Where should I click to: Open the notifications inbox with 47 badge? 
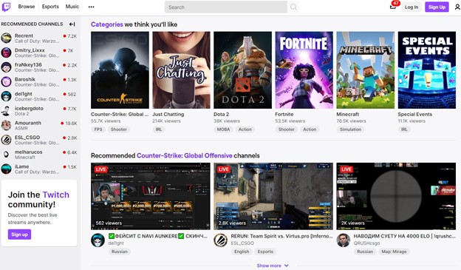[393, 6]
